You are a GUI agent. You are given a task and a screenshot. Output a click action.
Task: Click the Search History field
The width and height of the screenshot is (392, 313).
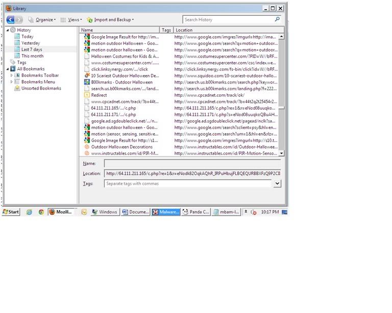click(x=228, y=19)
